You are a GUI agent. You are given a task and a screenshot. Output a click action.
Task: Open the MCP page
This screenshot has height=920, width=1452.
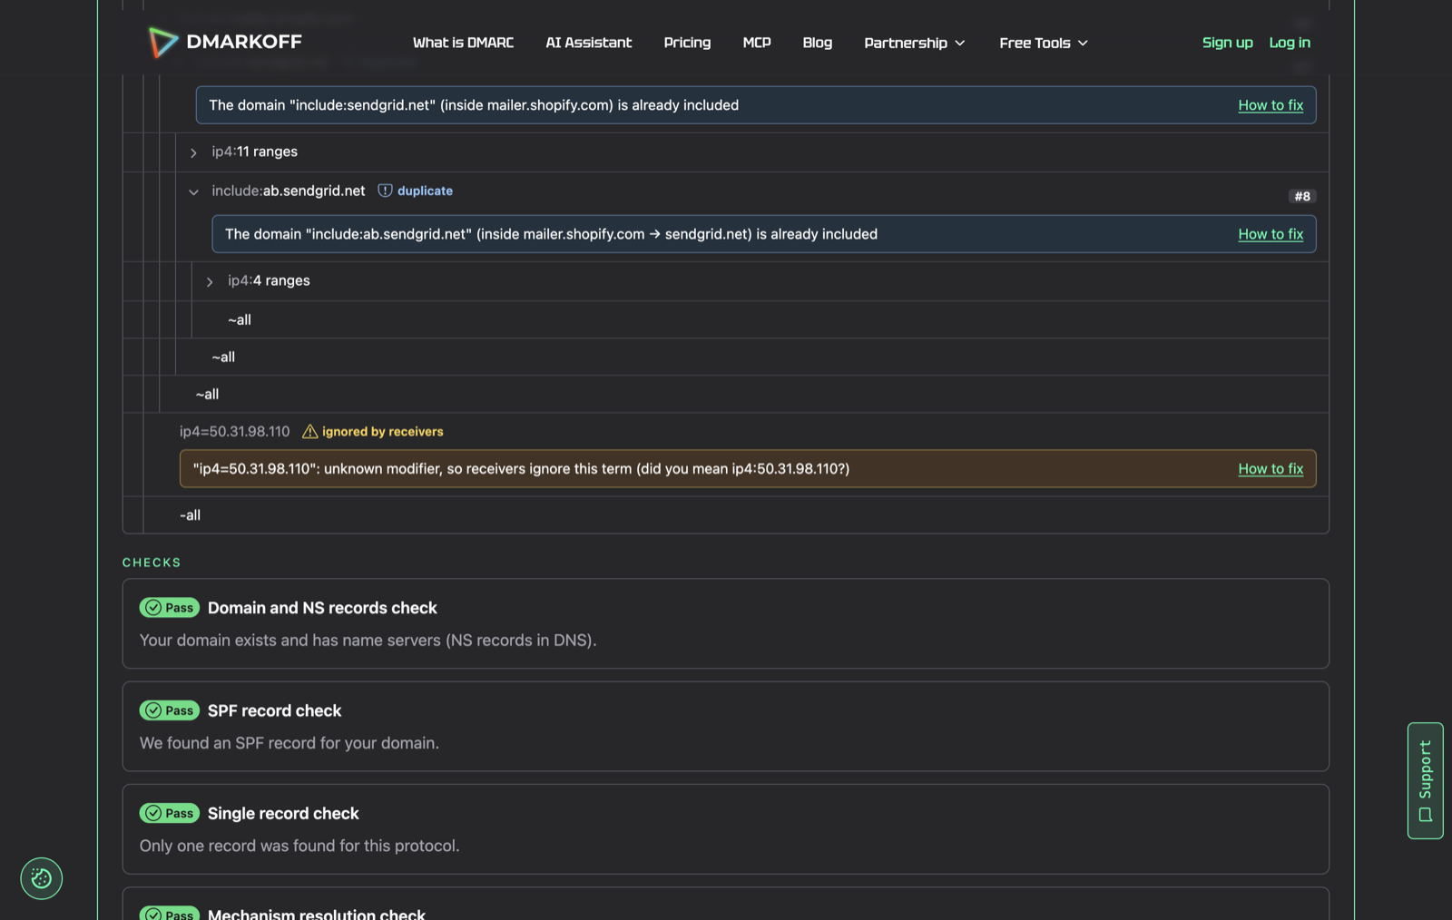[x=757, y=43]
